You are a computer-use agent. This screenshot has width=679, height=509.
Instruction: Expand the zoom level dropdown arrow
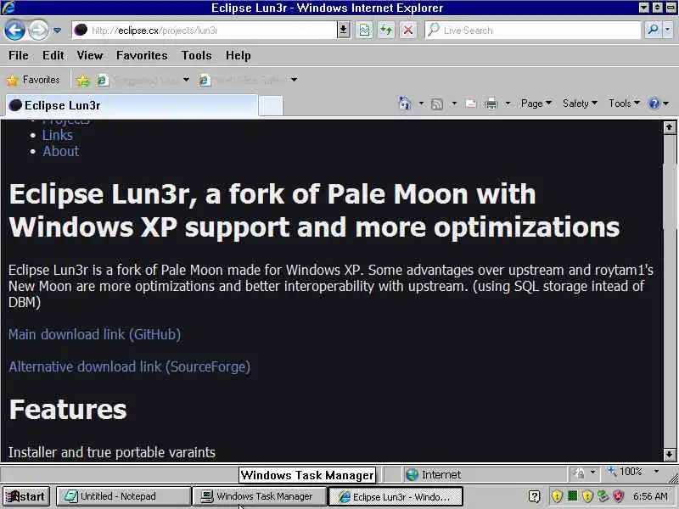656,472
